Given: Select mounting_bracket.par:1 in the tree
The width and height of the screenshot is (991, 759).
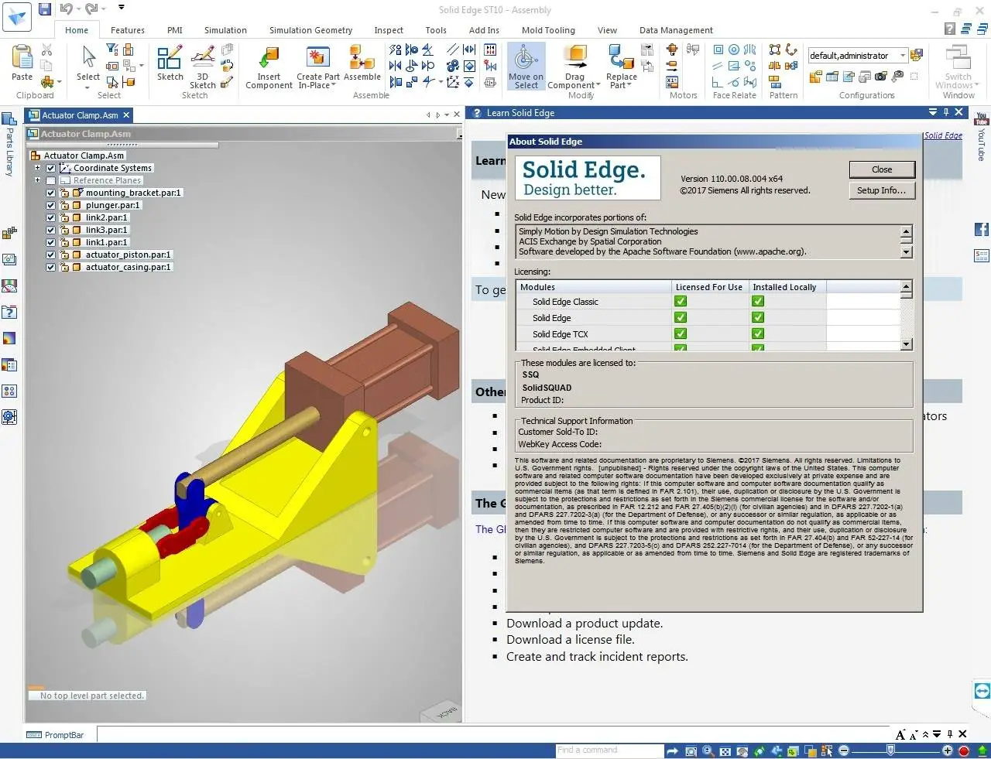Looking at the screenshot, I should pyautogui.click(x=133, y=193).
